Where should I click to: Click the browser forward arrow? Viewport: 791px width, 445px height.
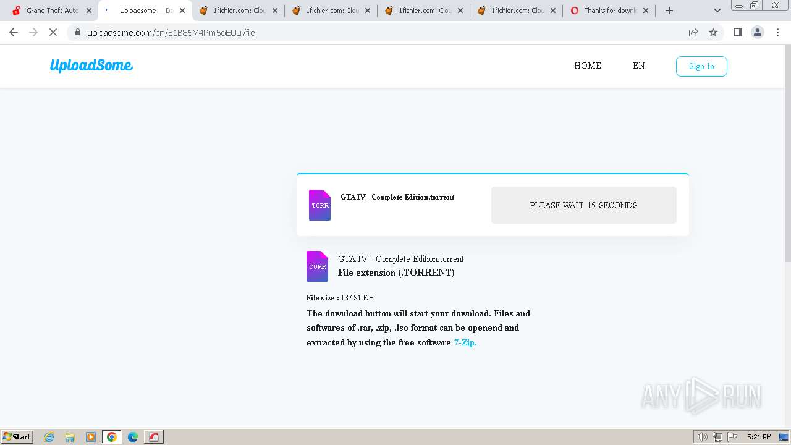(33, 32)
